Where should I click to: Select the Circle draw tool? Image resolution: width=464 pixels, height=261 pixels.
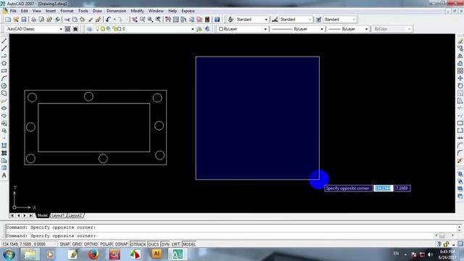(4, 86)
